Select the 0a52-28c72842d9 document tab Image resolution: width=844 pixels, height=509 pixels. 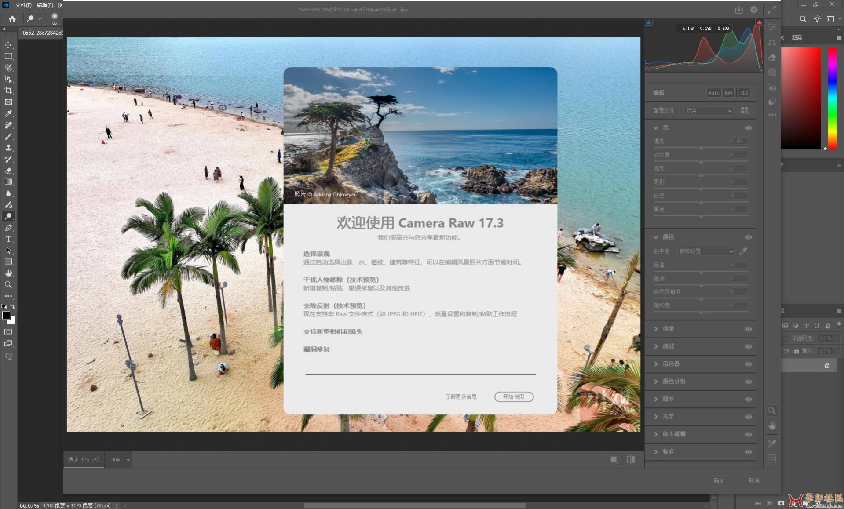[x=43, y=33]
